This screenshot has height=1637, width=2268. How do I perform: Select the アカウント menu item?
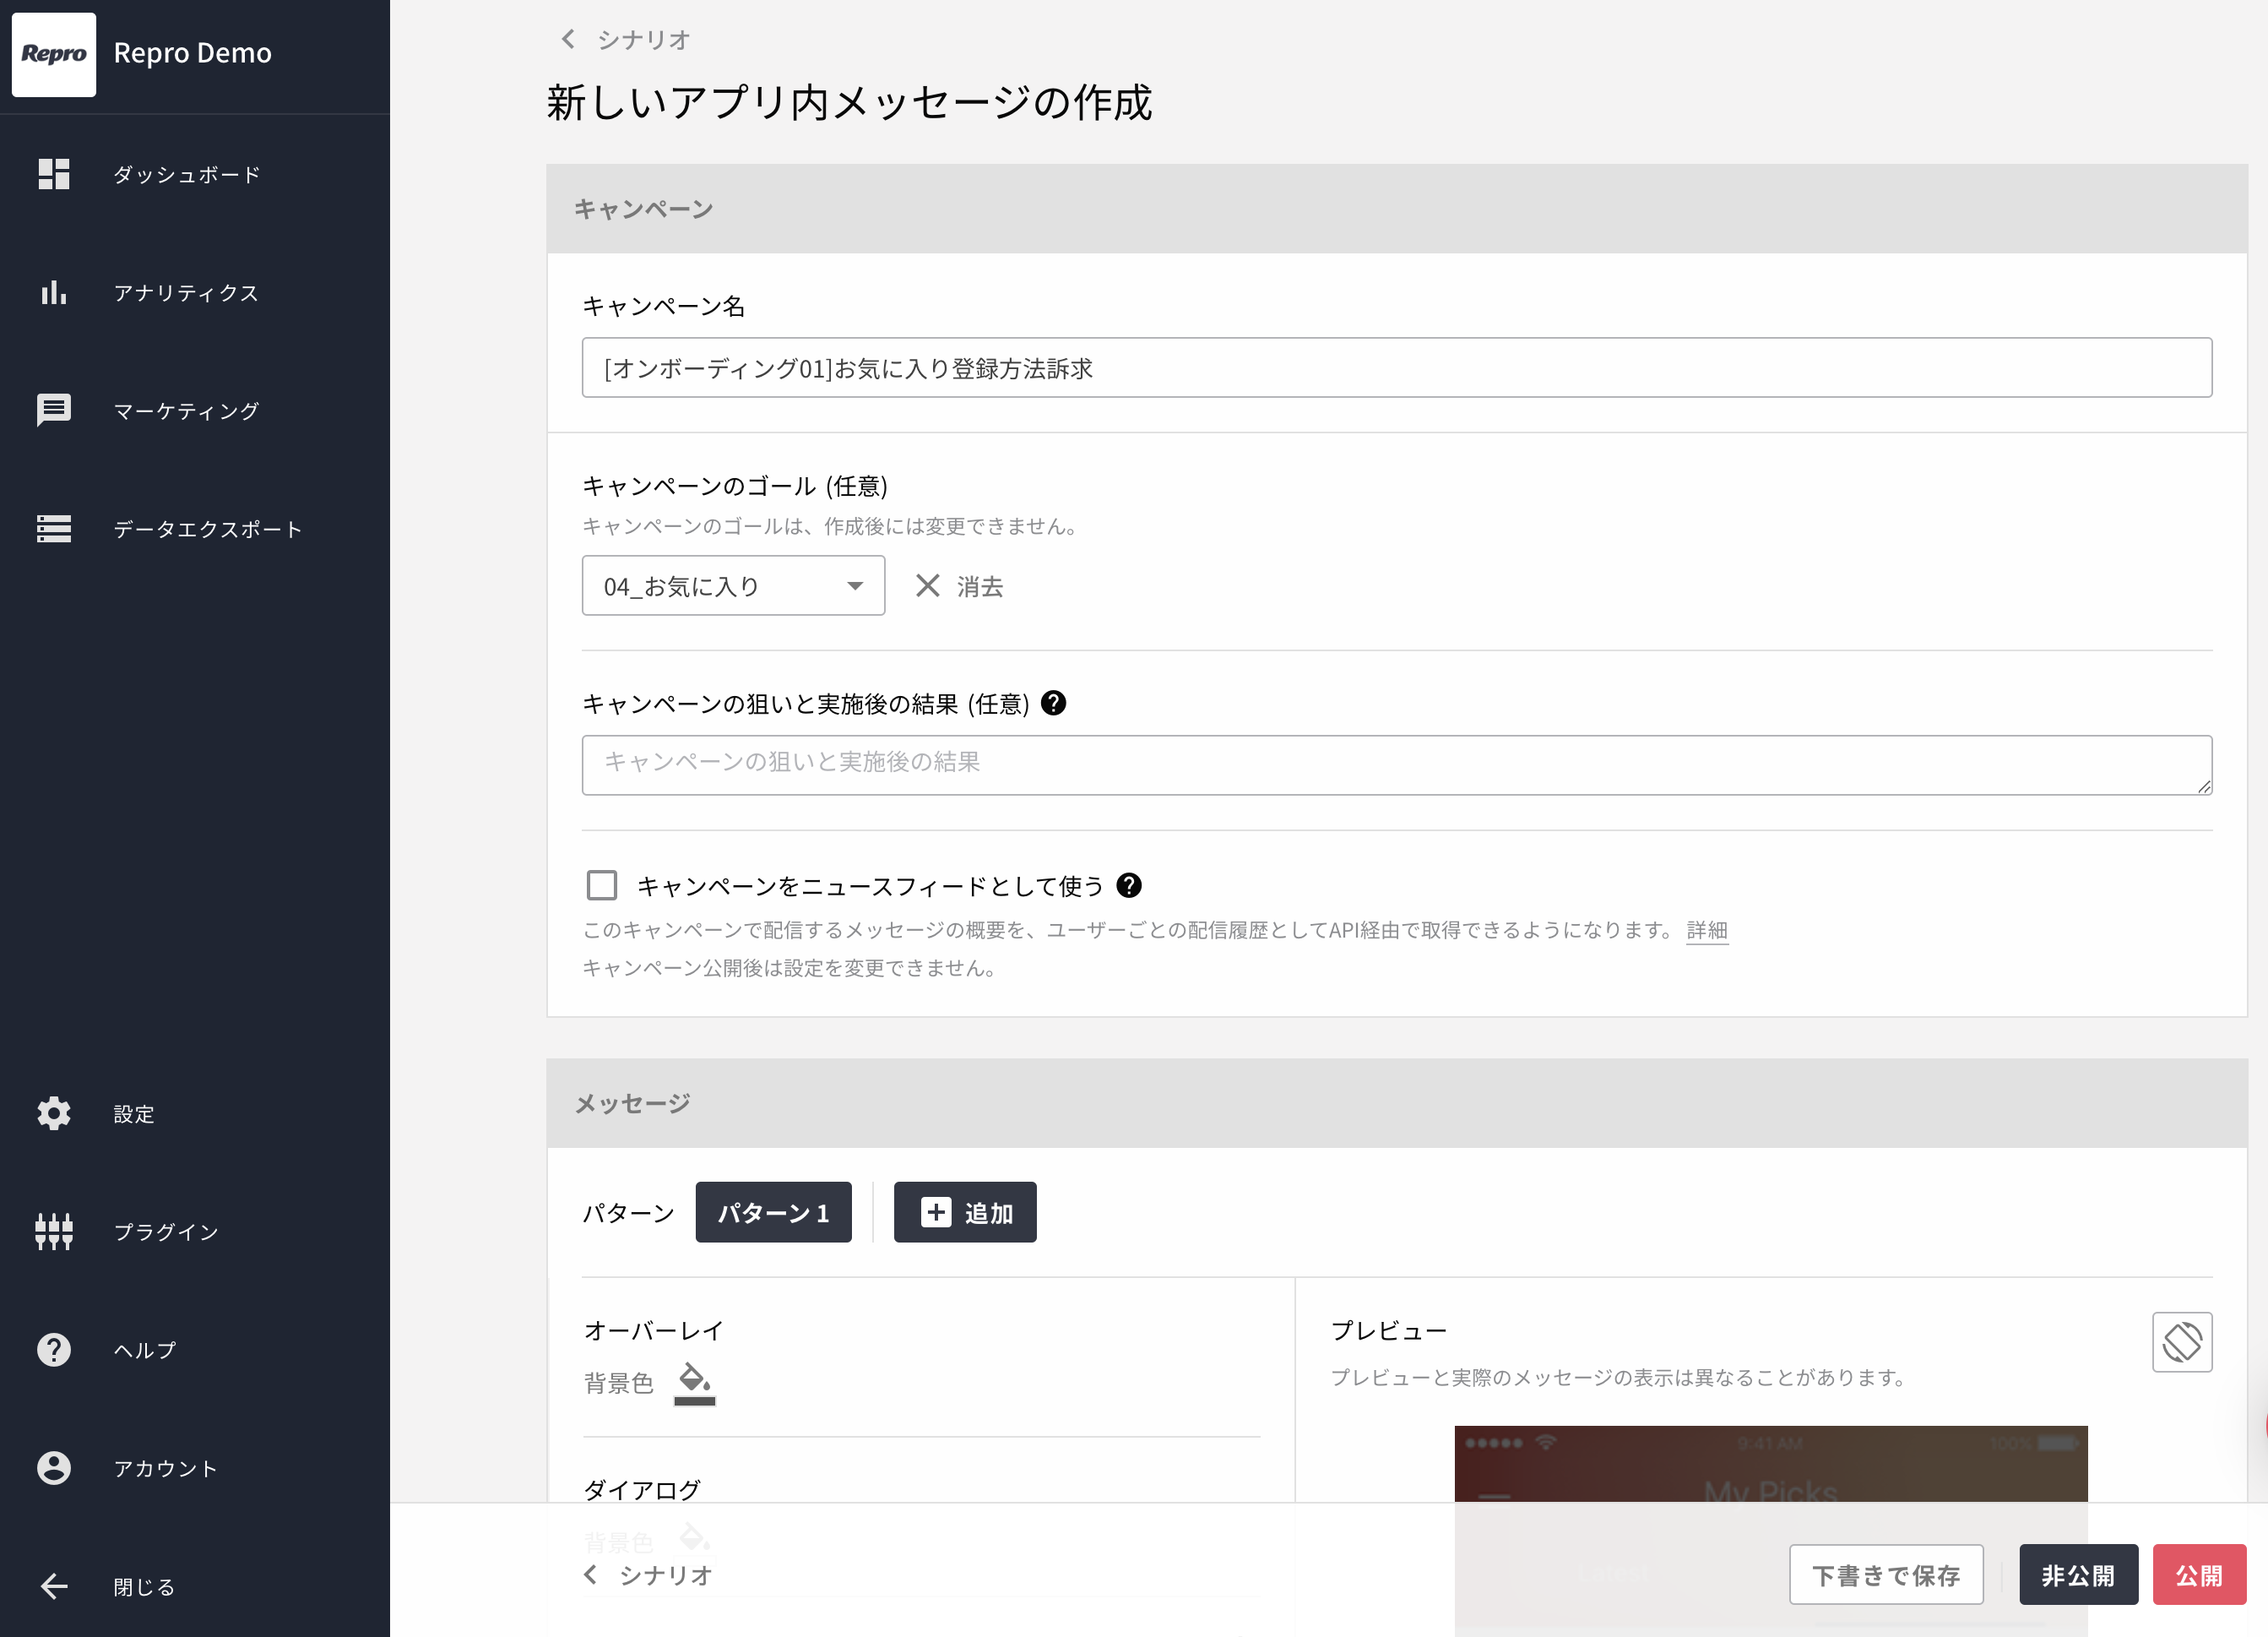point(166,1468)
